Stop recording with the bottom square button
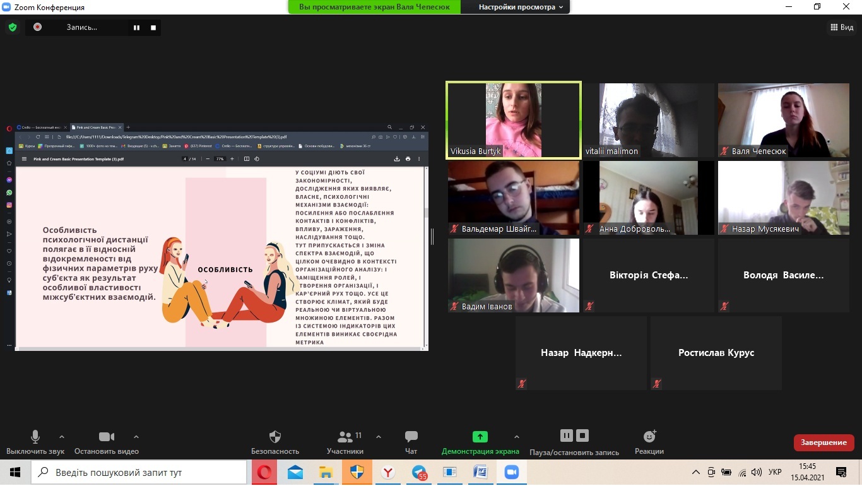862x486 pixels. click(582, 436)
